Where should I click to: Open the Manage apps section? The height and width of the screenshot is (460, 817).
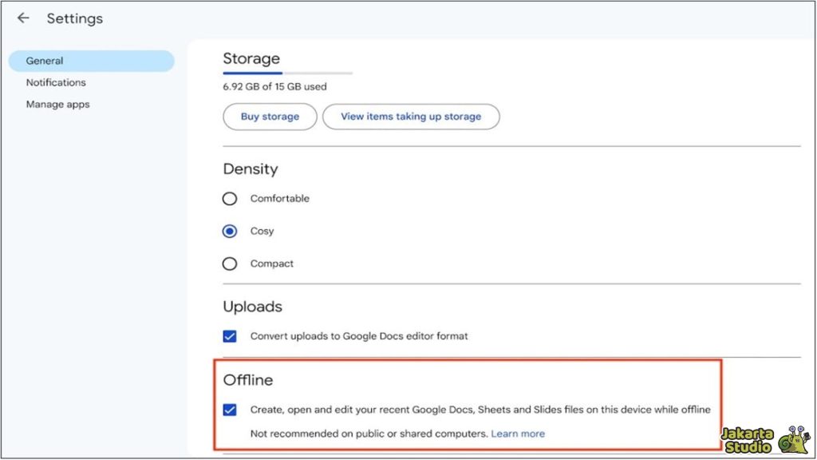coord(57,105)
